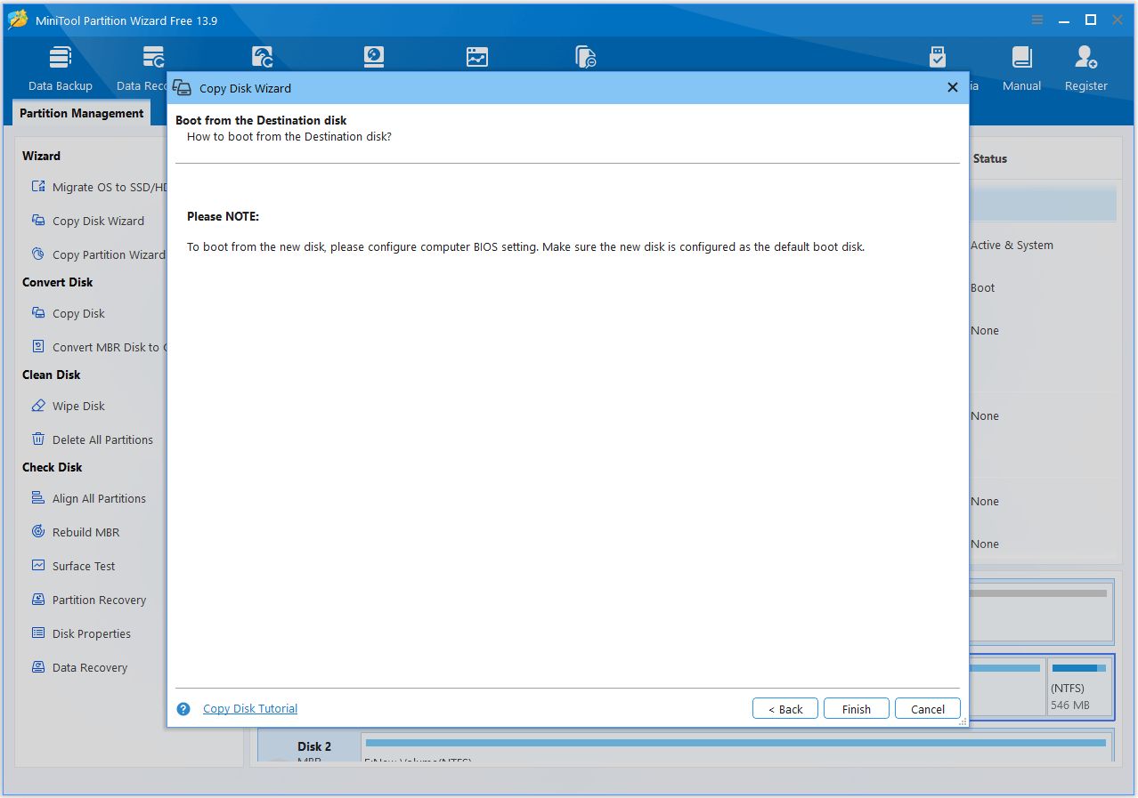The height and width of the screenshot is (798, 1138).
Task: Open the Space Analyzer toolbar icon
Action: click(477, 58)
